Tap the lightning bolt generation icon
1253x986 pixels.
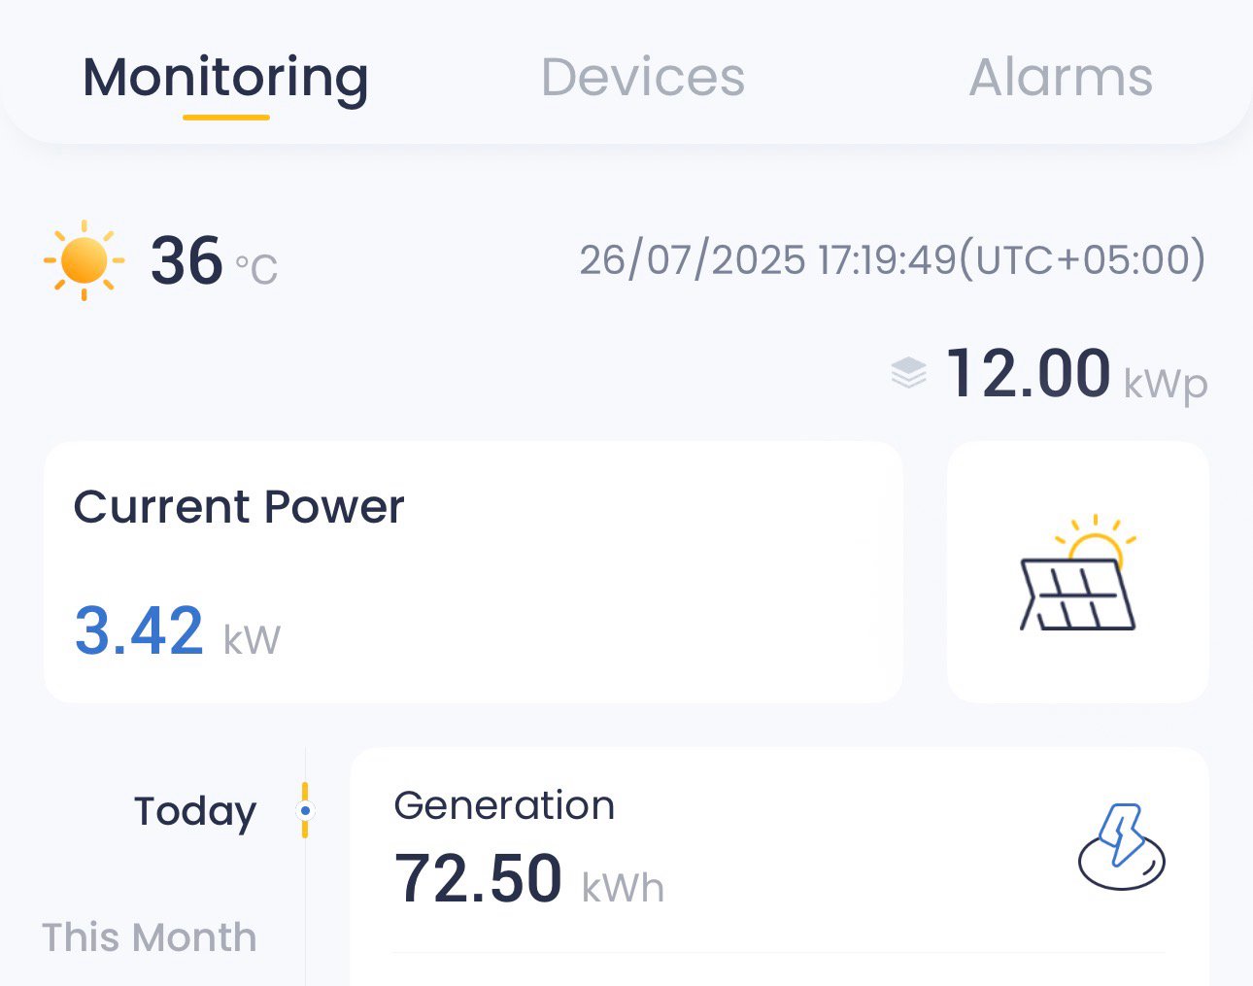click(x=1121, y=847)
